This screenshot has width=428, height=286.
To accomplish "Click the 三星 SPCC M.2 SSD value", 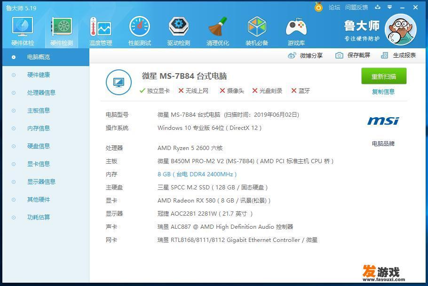I will click(x=213, y=188).
